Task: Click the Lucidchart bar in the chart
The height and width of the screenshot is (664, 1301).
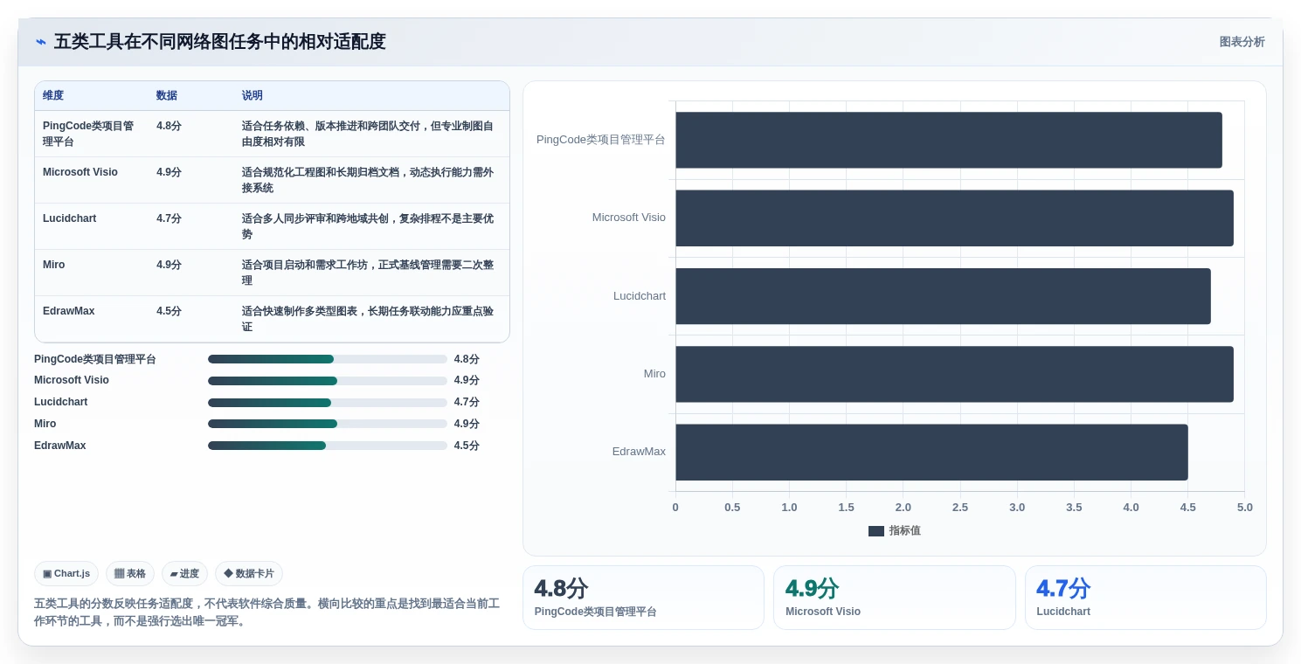Action: [943, 296]
